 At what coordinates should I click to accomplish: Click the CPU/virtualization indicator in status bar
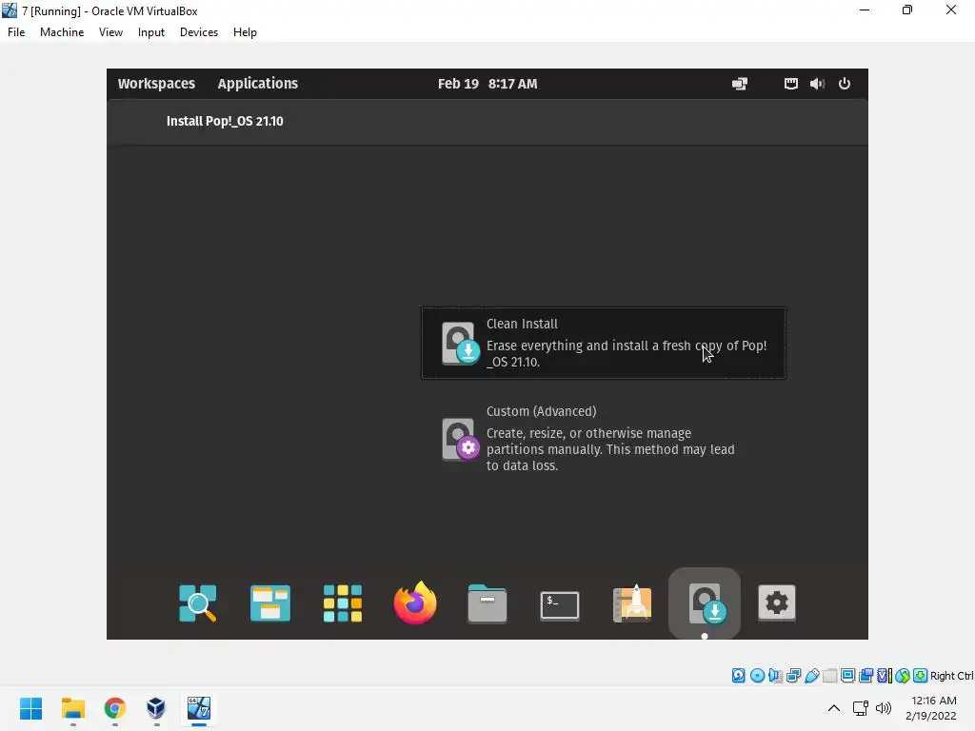[885, 676]
